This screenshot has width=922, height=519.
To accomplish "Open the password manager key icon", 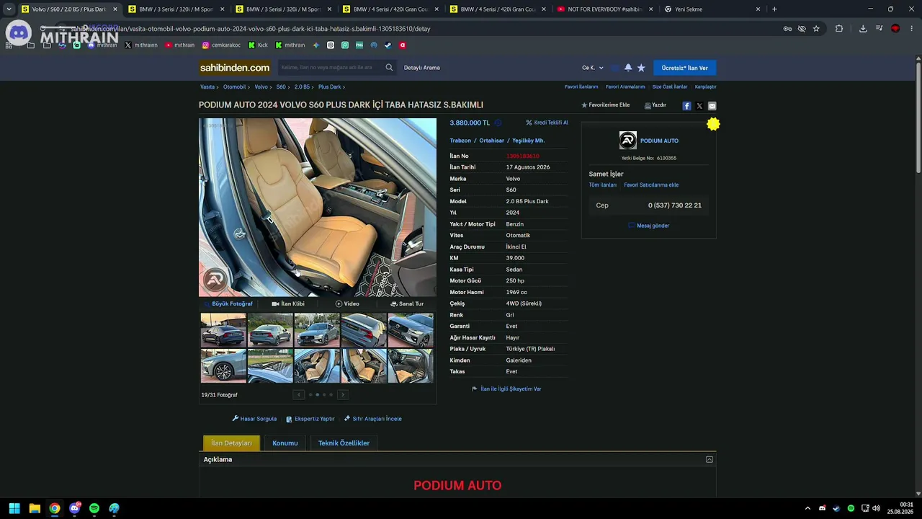I will [x=787, y=29].
